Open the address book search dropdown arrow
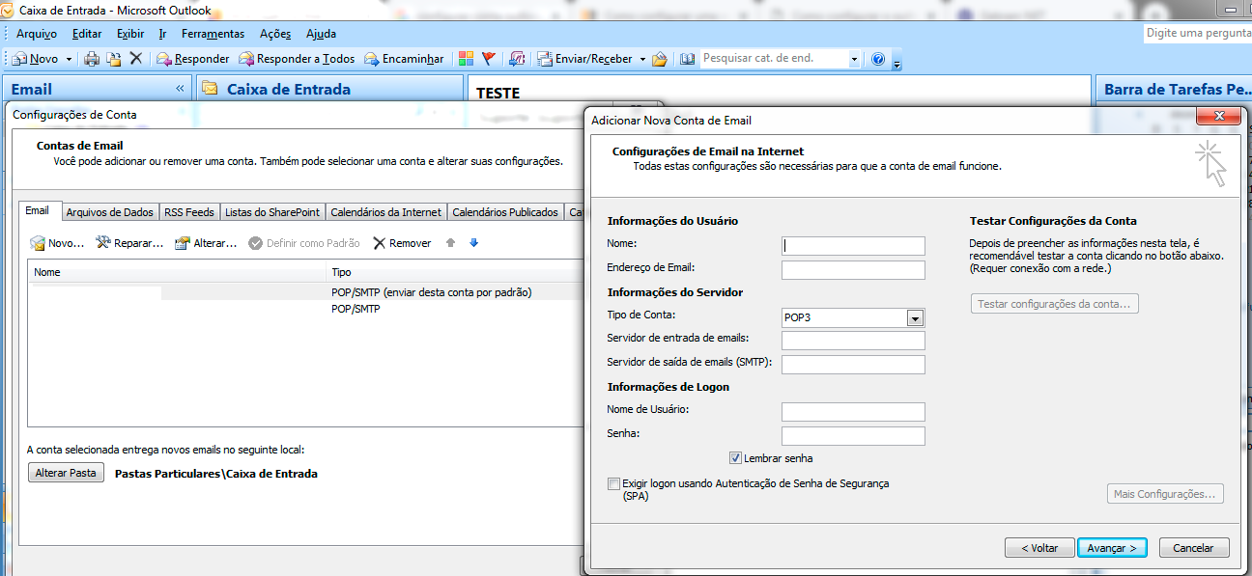1252x576 pixels. click(x=854, y=59)
